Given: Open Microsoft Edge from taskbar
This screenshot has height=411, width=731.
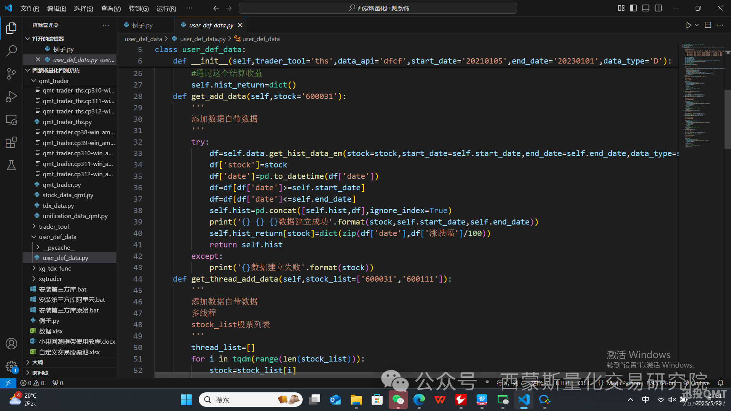Looking at the screenshot, I should click(419, 400).
